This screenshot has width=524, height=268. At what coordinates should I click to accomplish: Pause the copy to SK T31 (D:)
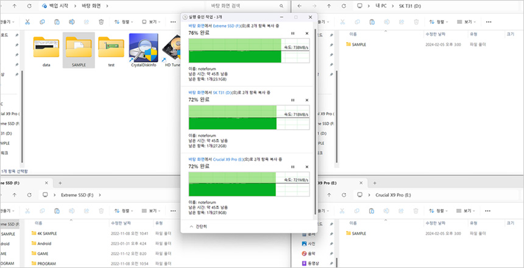tap(292, 100)
